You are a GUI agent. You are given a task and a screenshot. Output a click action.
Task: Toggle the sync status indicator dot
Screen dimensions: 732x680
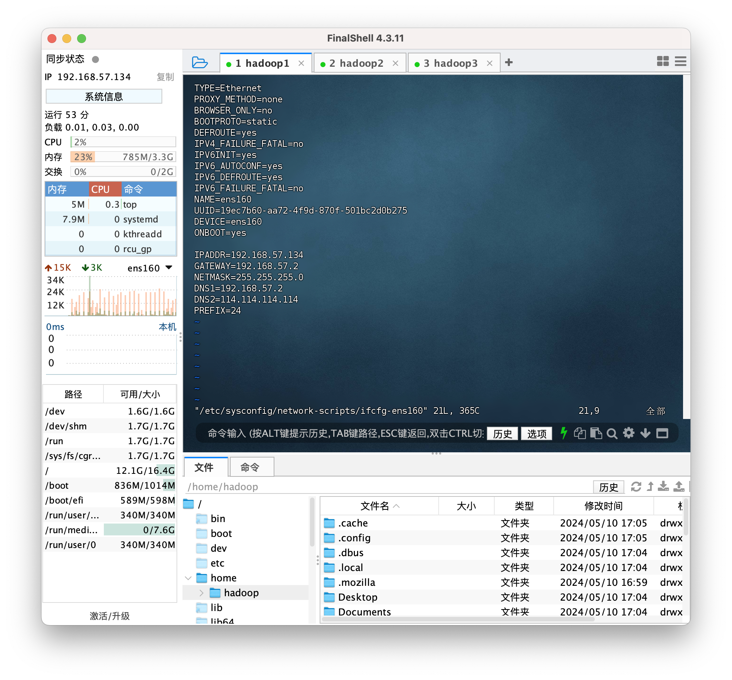(x=95, y=59)
